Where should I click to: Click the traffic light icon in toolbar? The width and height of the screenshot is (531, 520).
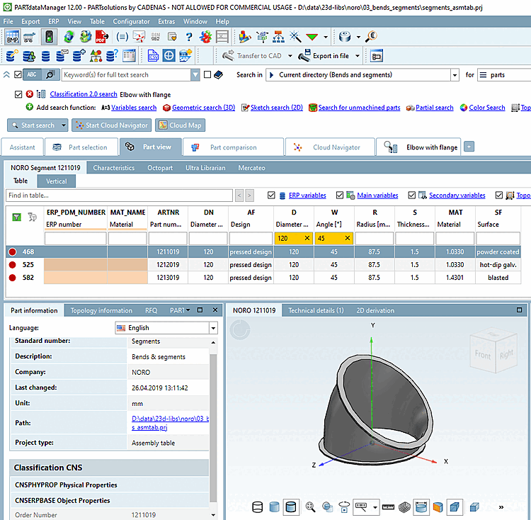[49, 37]
